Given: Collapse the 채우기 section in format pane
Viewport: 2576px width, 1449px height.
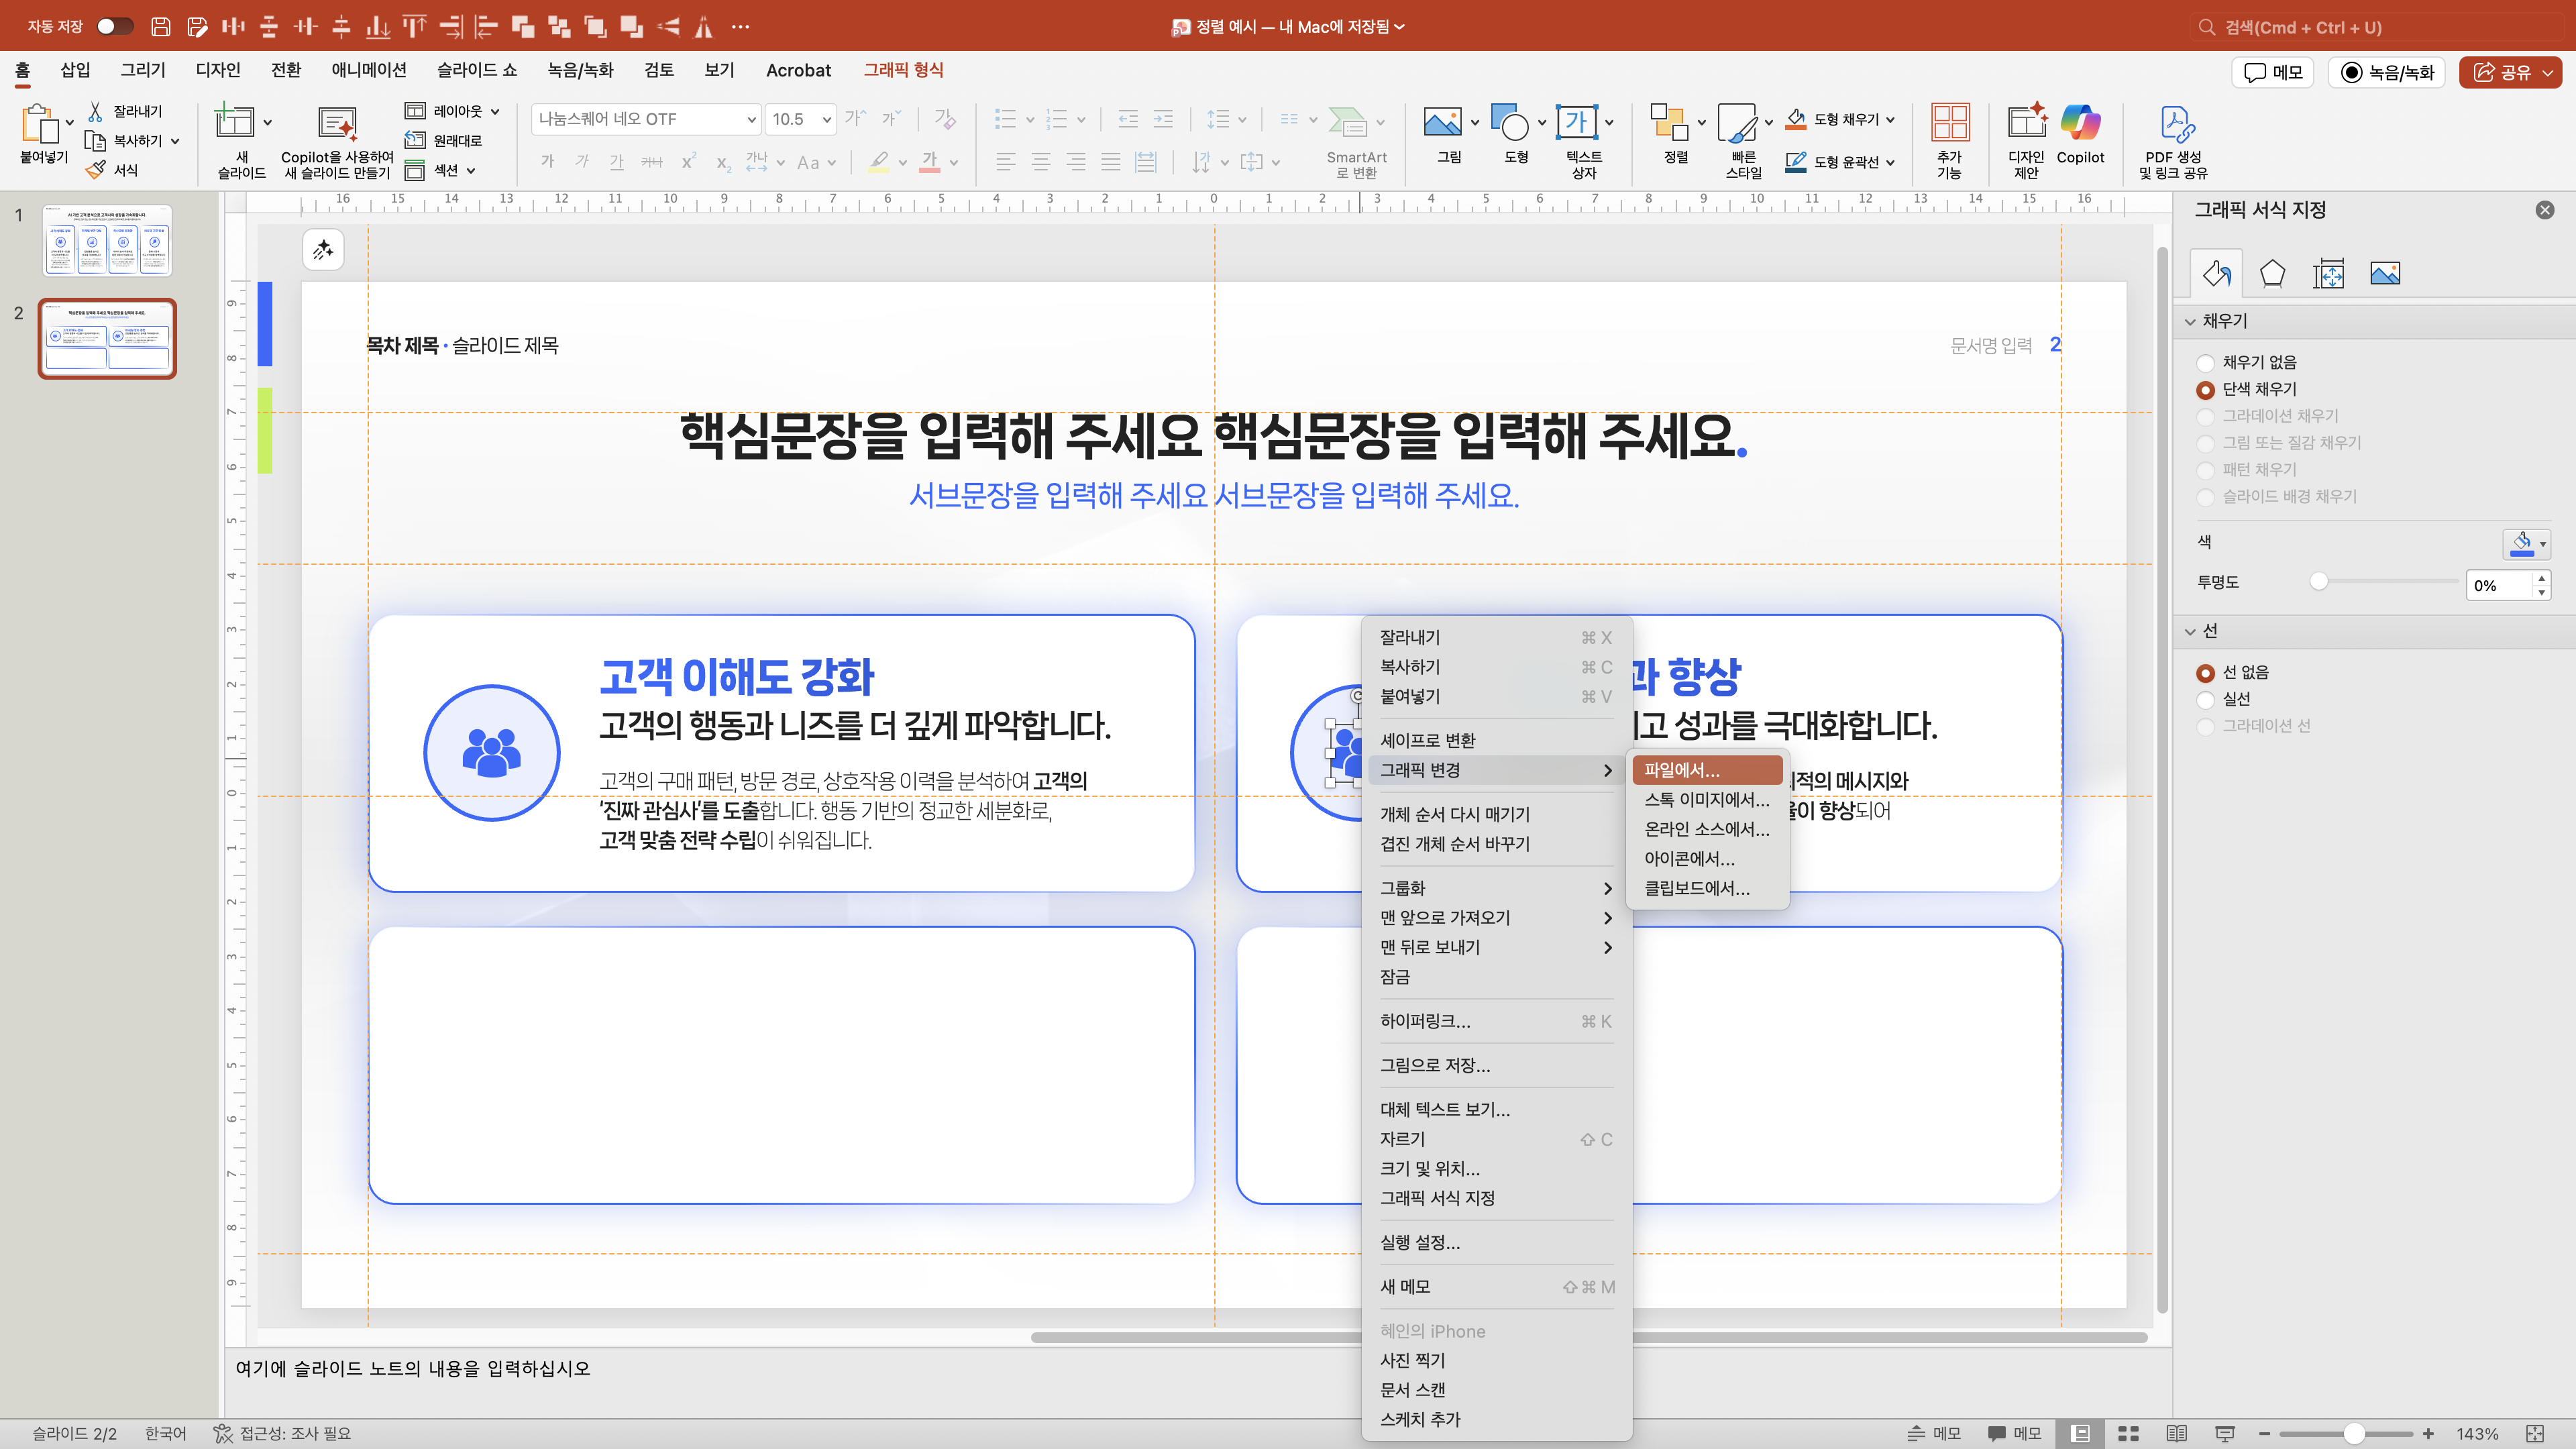Looking at the screenshot, I should (2190, 321).
